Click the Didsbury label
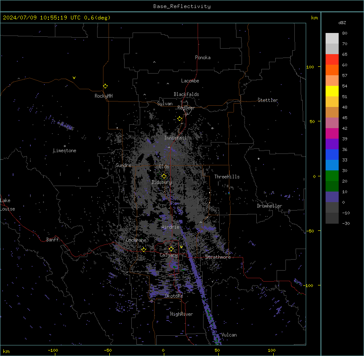 pyautogui.click(x=162, y=182)
